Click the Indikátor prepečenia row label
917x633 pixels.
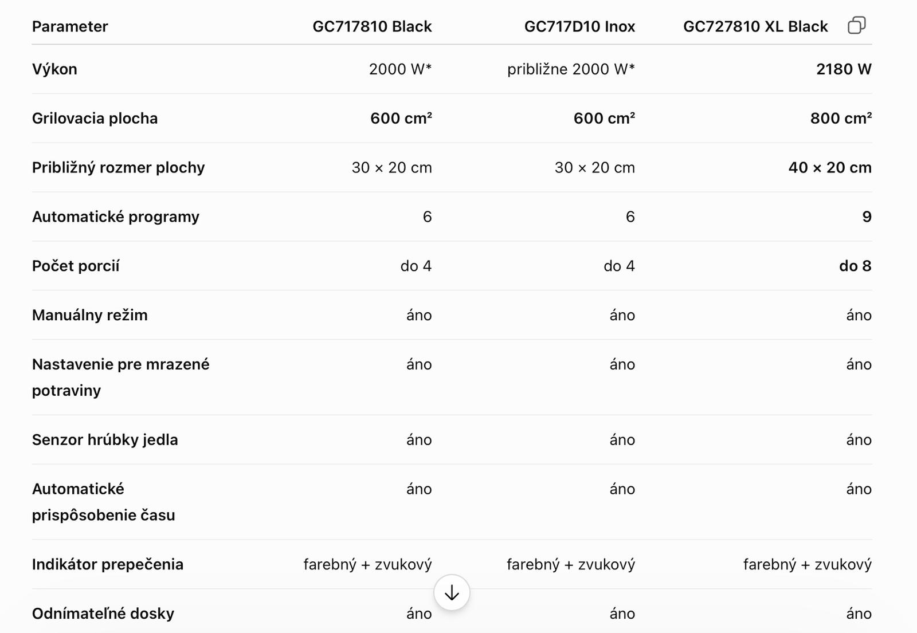(108, 565)
